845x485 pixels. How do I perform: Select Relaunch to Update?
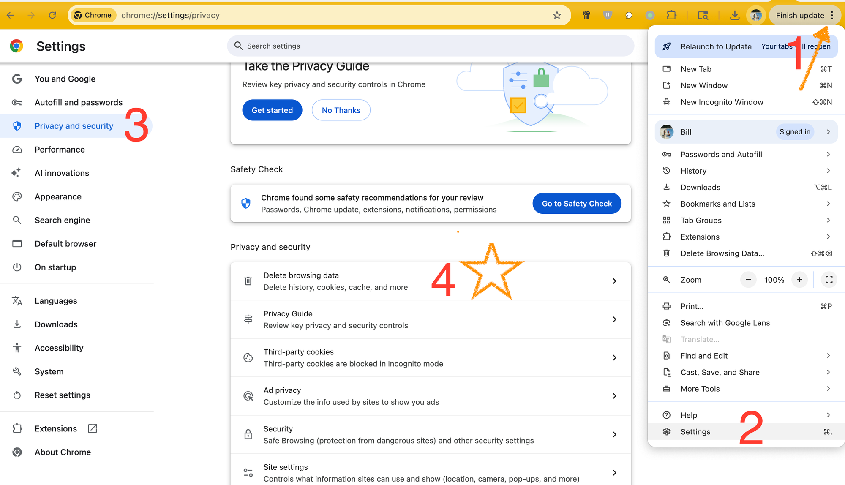(746, 46)
